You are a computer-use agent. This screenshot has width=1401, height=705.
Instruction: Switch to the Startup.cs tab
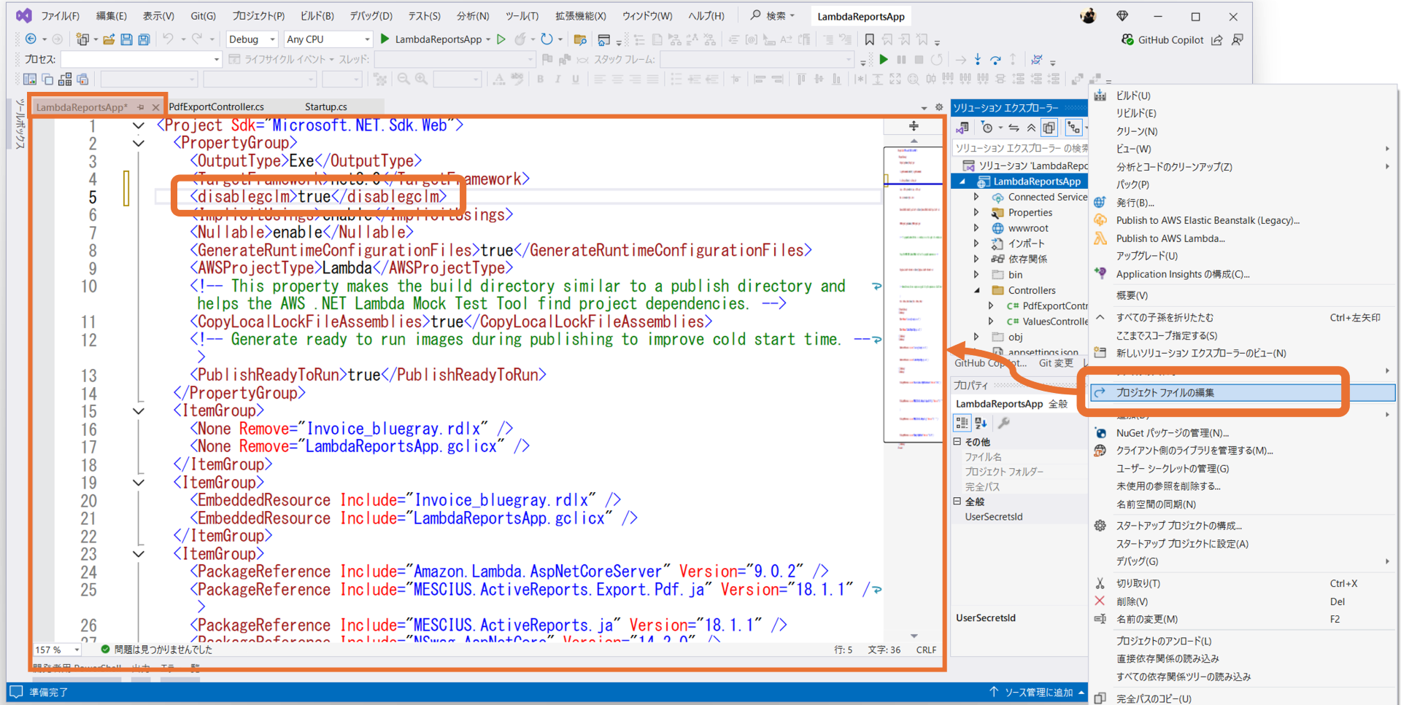point(325,107)
